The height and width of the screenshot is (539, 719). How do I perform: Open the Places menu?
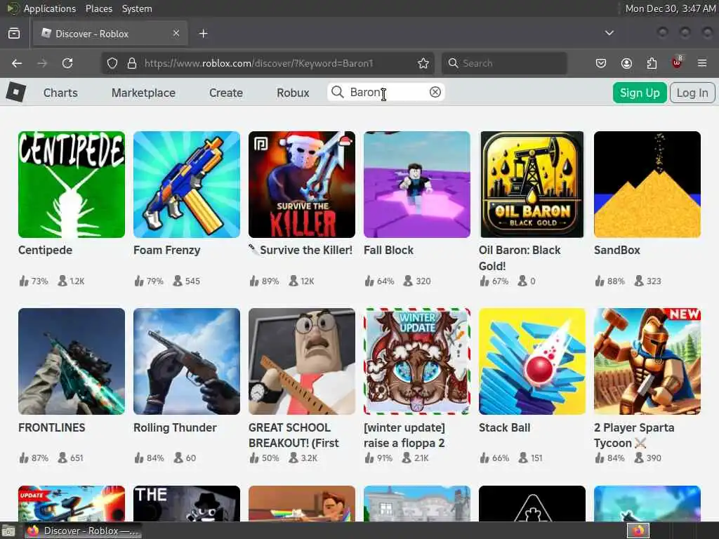coord(98,8)
